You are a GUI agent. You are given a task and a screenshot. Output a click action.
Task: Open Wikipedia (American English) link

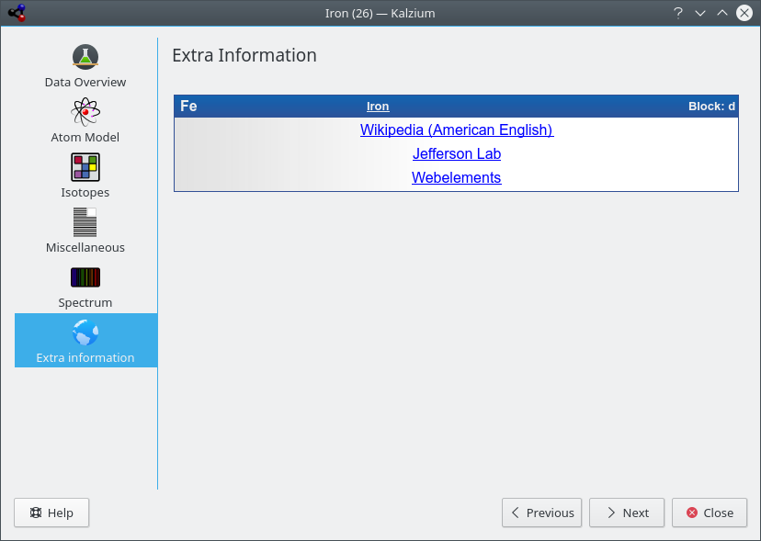[456, 130]
